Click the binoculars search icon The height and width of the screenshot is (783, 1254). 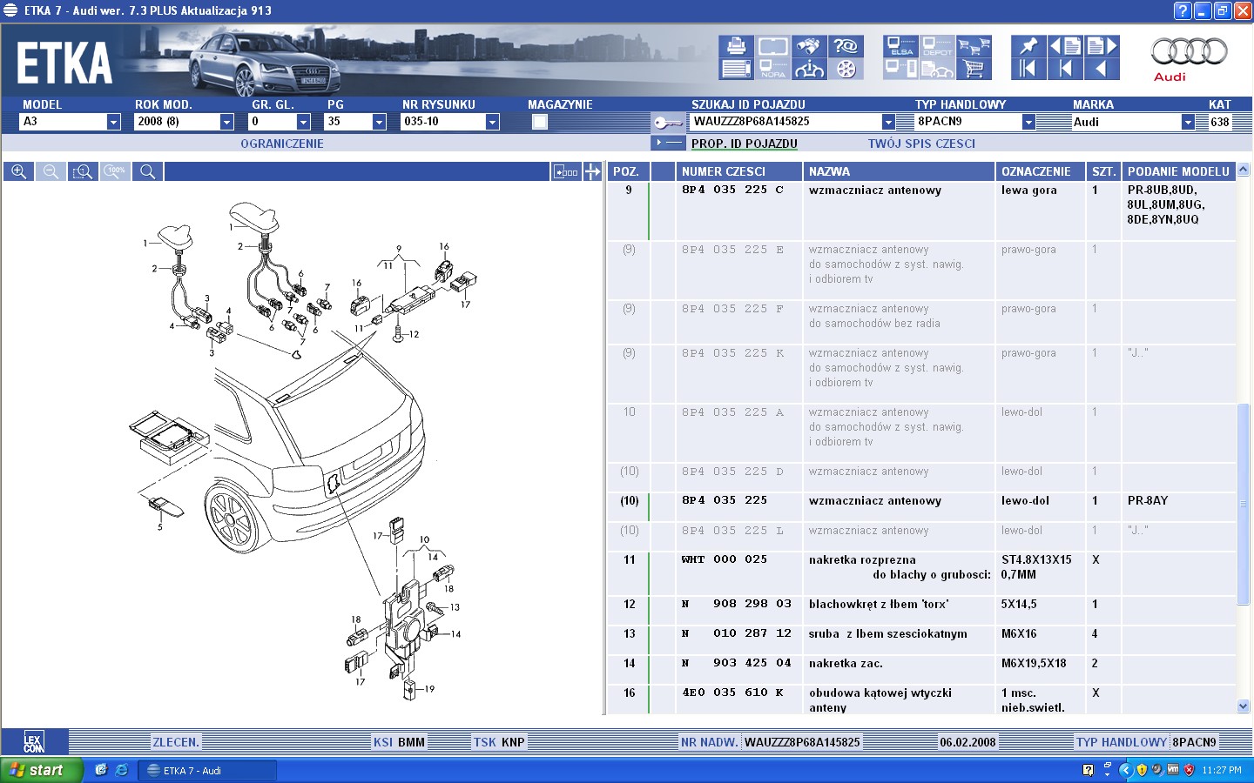pos(809,46)
